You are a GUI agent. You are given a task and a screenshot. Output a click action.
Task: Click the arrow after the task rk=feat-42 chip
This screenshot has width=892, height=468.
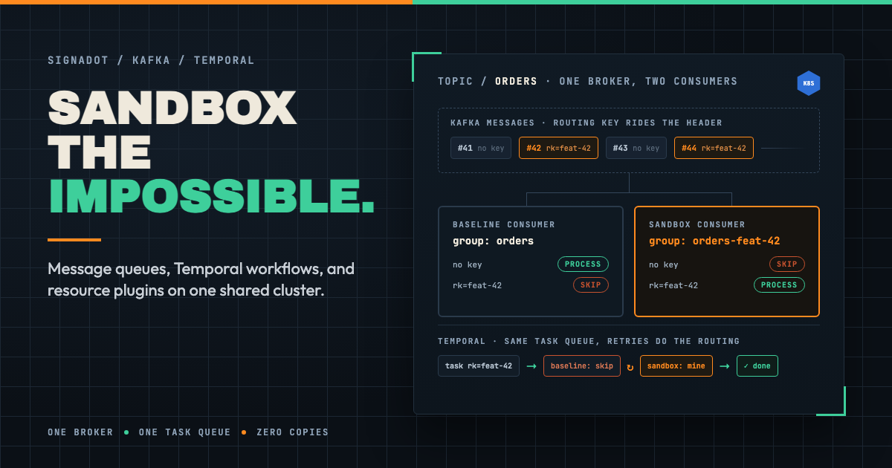(531, 366)
